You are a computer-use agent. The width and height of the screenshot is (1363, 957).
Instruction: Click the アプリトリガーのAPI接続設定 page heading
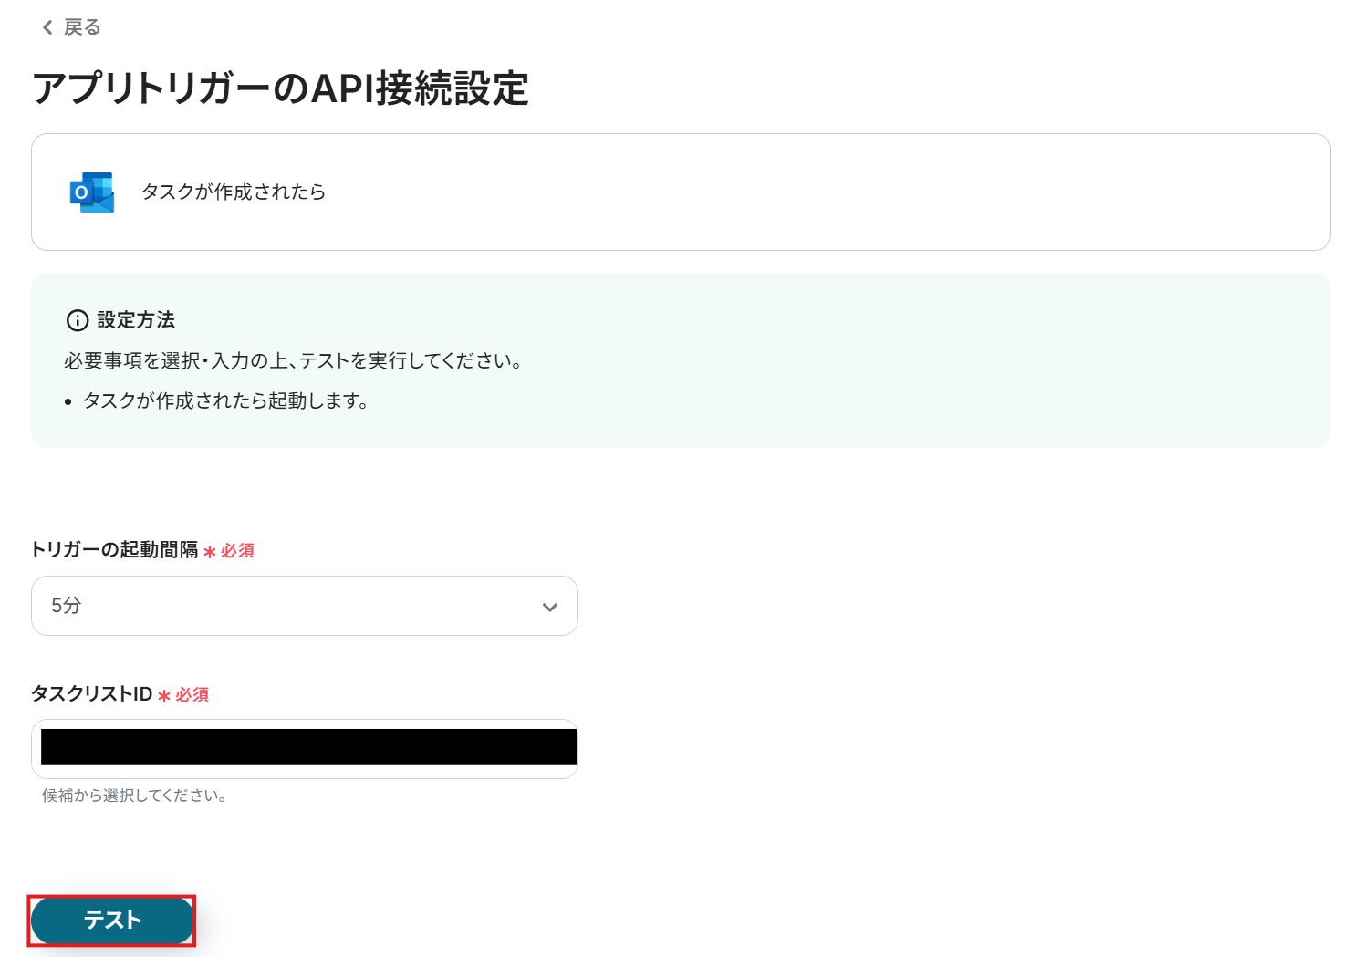tap(280, 88)
